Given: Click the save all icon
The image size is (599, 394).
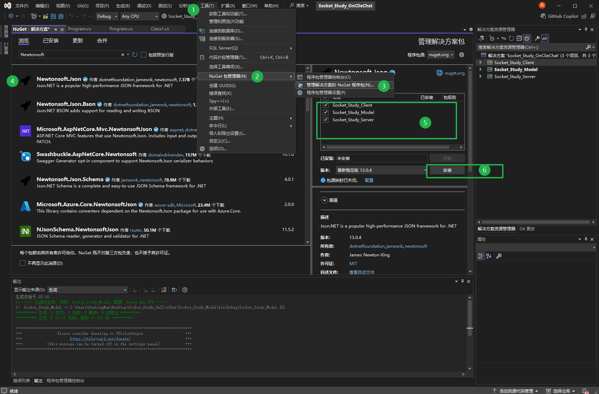Looking at the screenshot, I should tap(61, 16).
